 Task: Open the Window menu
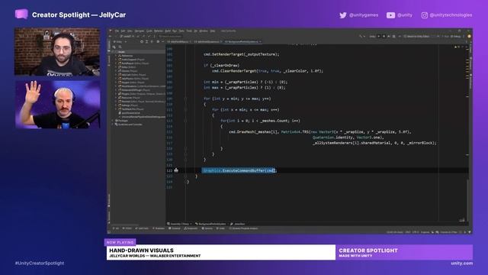point(204,31)
